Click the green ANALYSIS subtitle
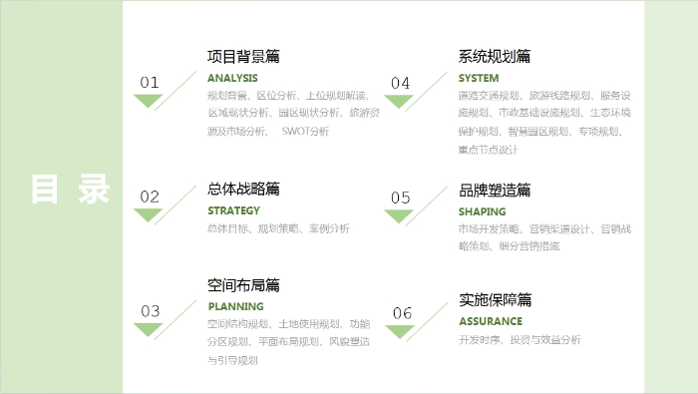This screenshot has width=698, height=394. tap(232, 78)
